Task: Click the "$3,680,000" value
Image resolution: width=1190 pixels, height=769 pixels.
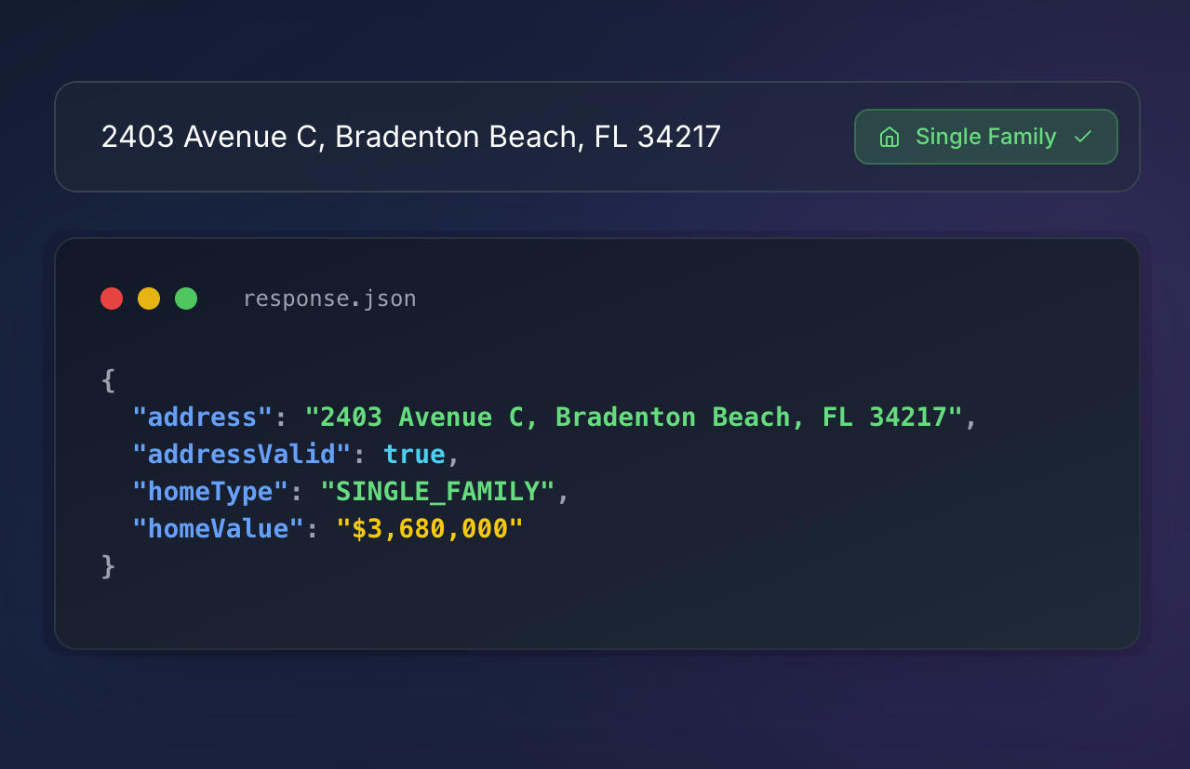Action: (x=430, y=528)
